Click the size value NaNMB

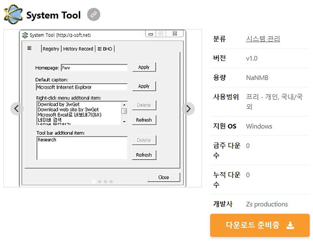(x=257, y=78)
